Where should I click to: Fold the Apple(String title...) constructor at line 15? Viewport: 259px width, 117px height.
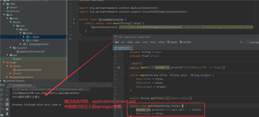click(x=123, y=75)
